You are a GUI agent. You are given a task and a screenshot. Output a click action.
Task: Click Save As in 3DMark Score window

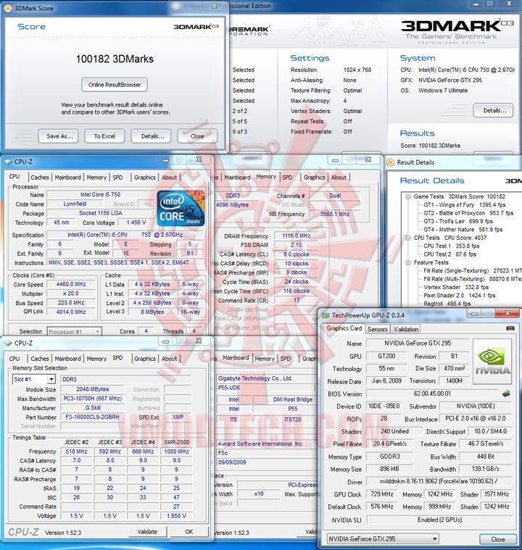[x=58, y=136]
